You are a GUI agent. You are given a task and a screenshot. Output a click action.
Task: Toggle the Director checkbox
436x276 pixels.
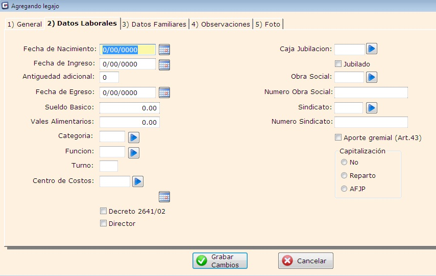(104, 223)
